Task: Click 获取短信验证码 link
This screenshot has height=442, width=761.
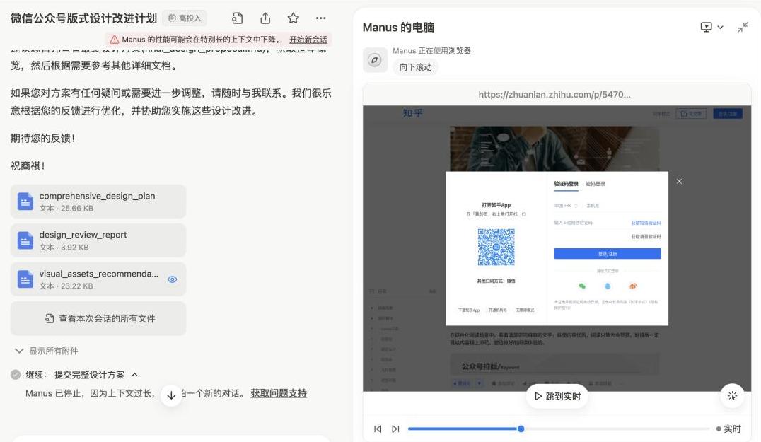Action: click(x=646, y=223)
